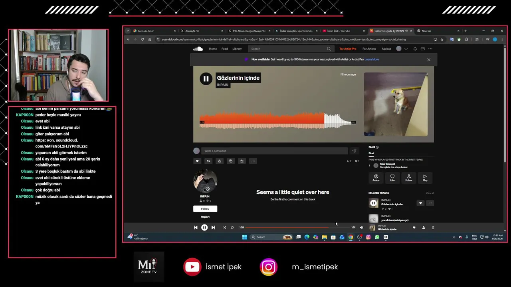Viewport: 511px width, 287px height.
Task: Copy the track link
Action: click(230, 161)
